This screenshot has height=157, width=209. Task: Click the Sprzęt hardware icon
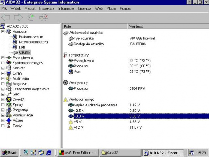pos(9,105)
